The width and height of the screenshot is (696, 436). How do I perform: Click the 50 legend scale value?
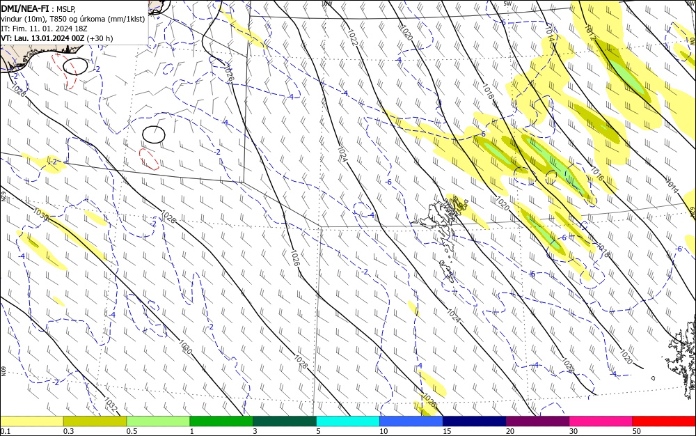click(x=637, y=431)
